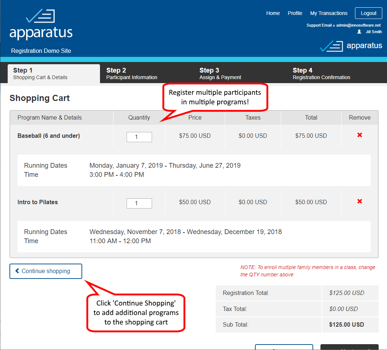
Task: Click the chevron arrow in Continue shopping
Action: [17, 271]
